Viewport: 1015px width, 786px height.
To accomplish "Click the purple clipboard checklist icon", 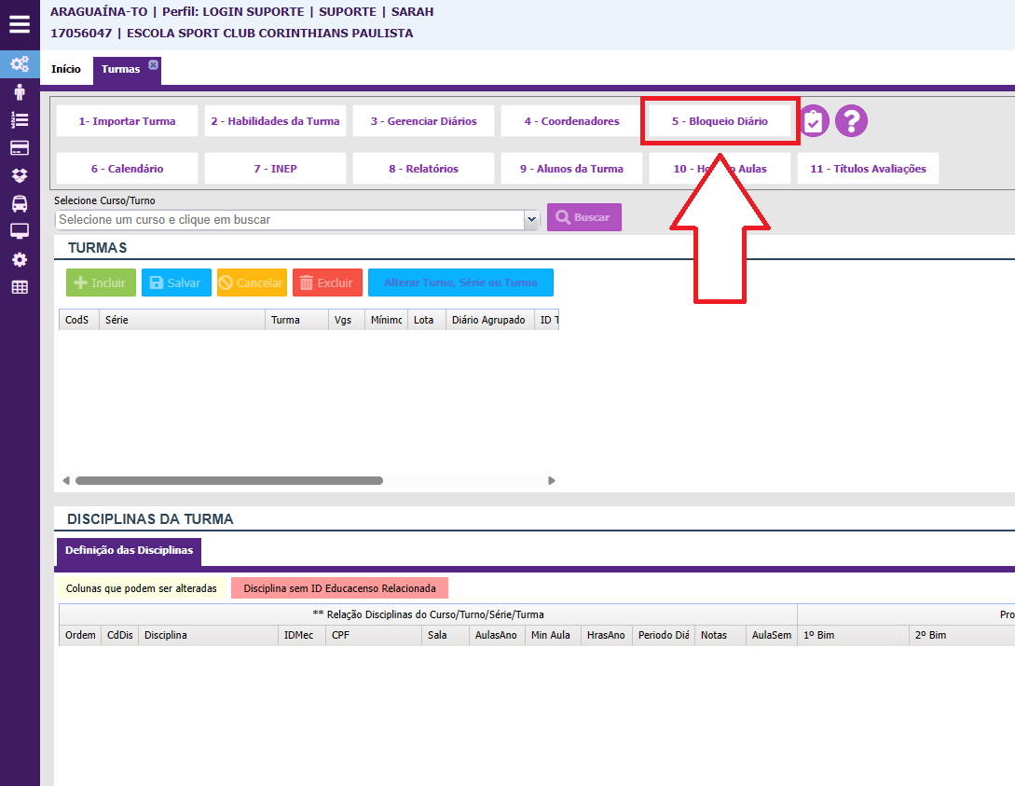I will [814, 121].
